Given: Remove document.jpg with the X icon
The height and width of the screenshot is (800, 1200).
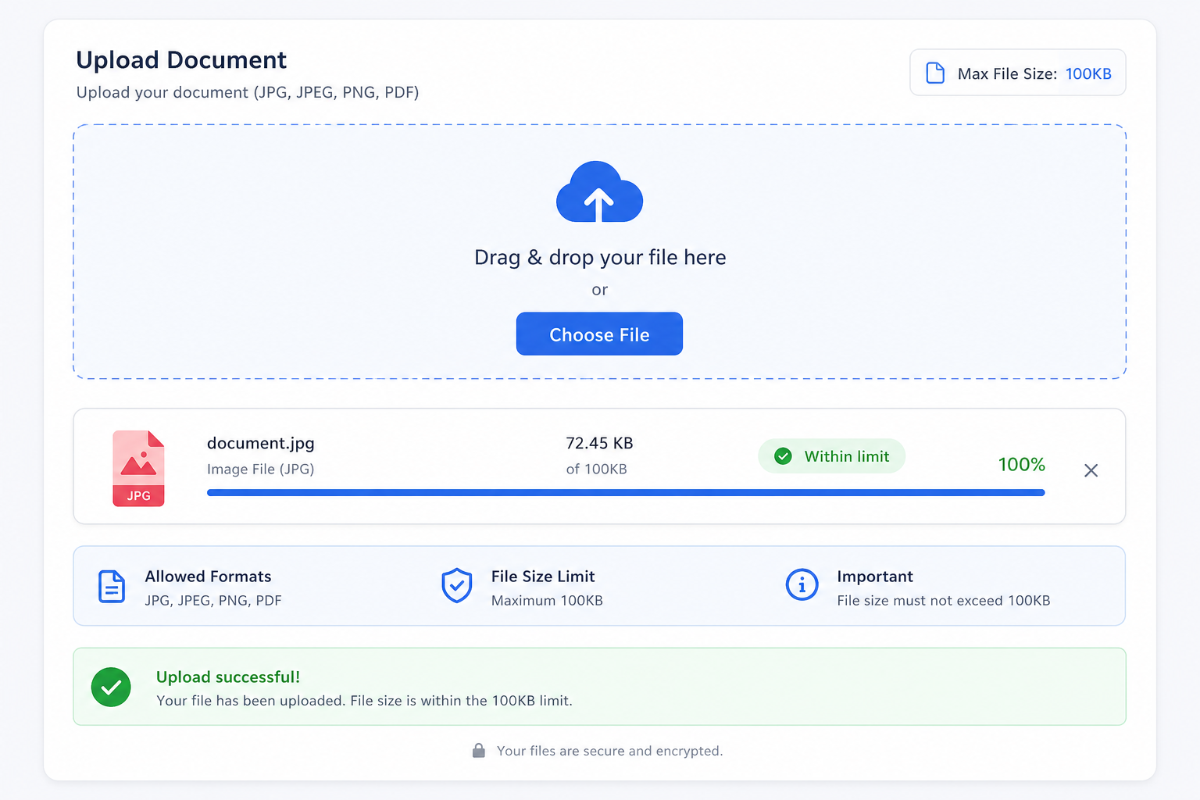Looking at the screenshot, I should [x=1091, y=470].
